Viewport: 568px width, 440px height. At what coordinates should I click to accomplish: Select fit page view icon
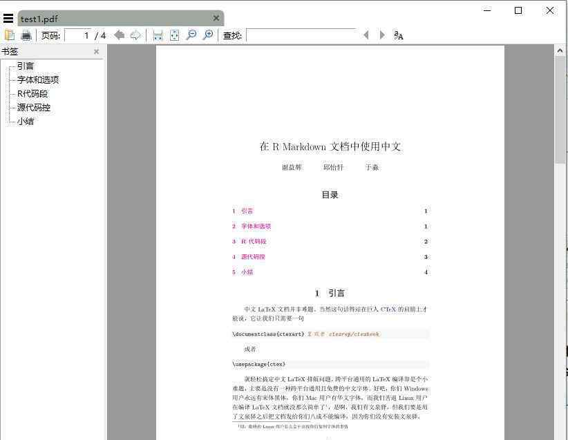(x=175, y=35)
